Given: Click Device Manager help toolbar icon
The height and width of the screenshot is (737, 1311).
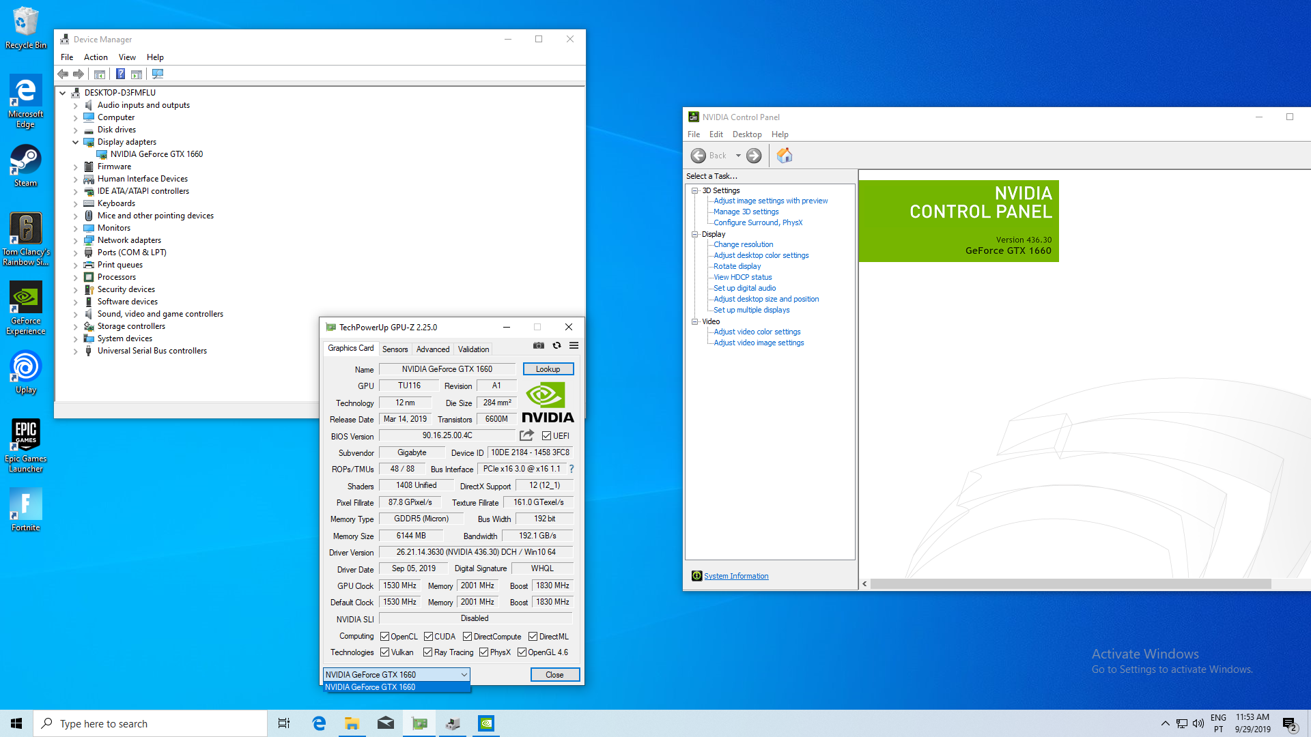Looking at the screenshot, I should 120,74.
